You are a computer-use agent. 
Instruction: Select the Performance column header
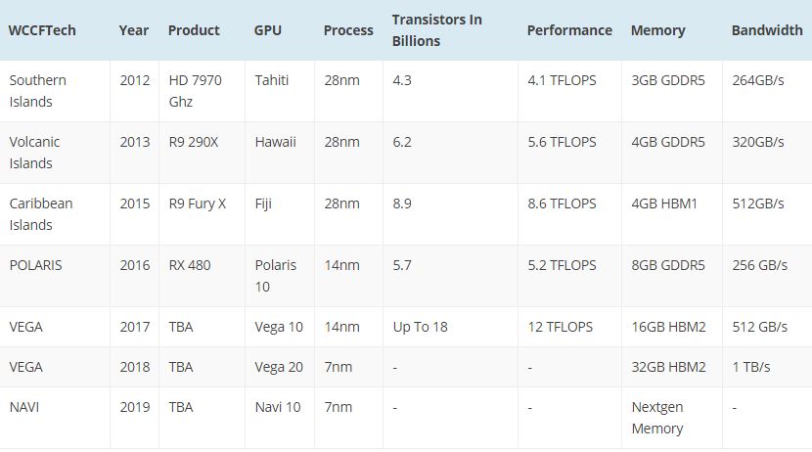point(569,30)
